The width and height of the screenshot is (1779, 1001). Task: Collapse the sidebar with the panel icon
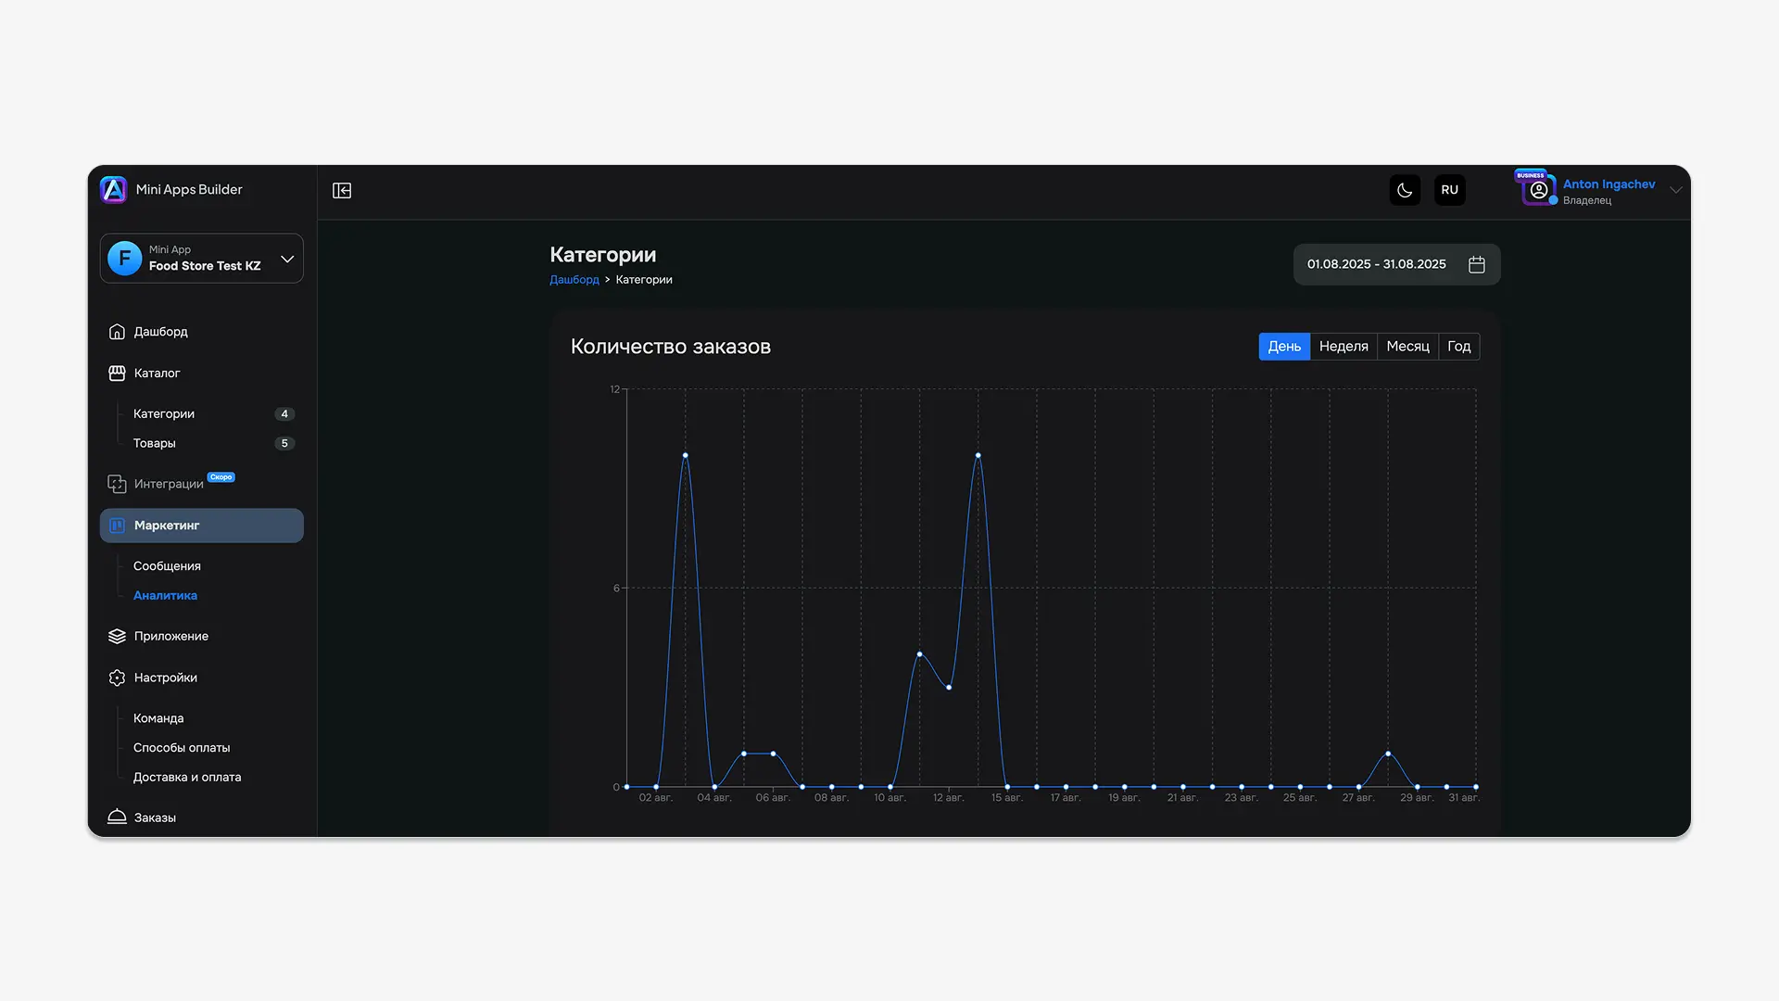342,190
